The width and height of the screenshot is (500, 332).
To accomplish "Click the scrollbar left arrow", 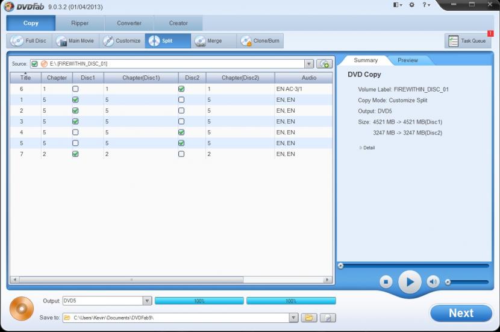I will 14,280.
